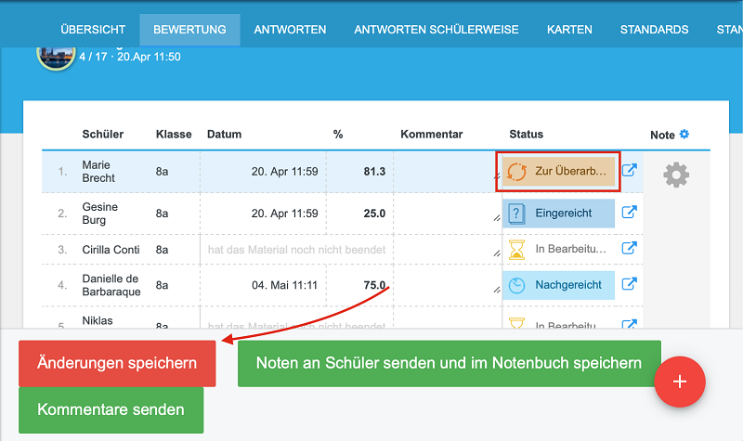Click the Note column header label
The image size is (743, 441).
coord(662,135)
